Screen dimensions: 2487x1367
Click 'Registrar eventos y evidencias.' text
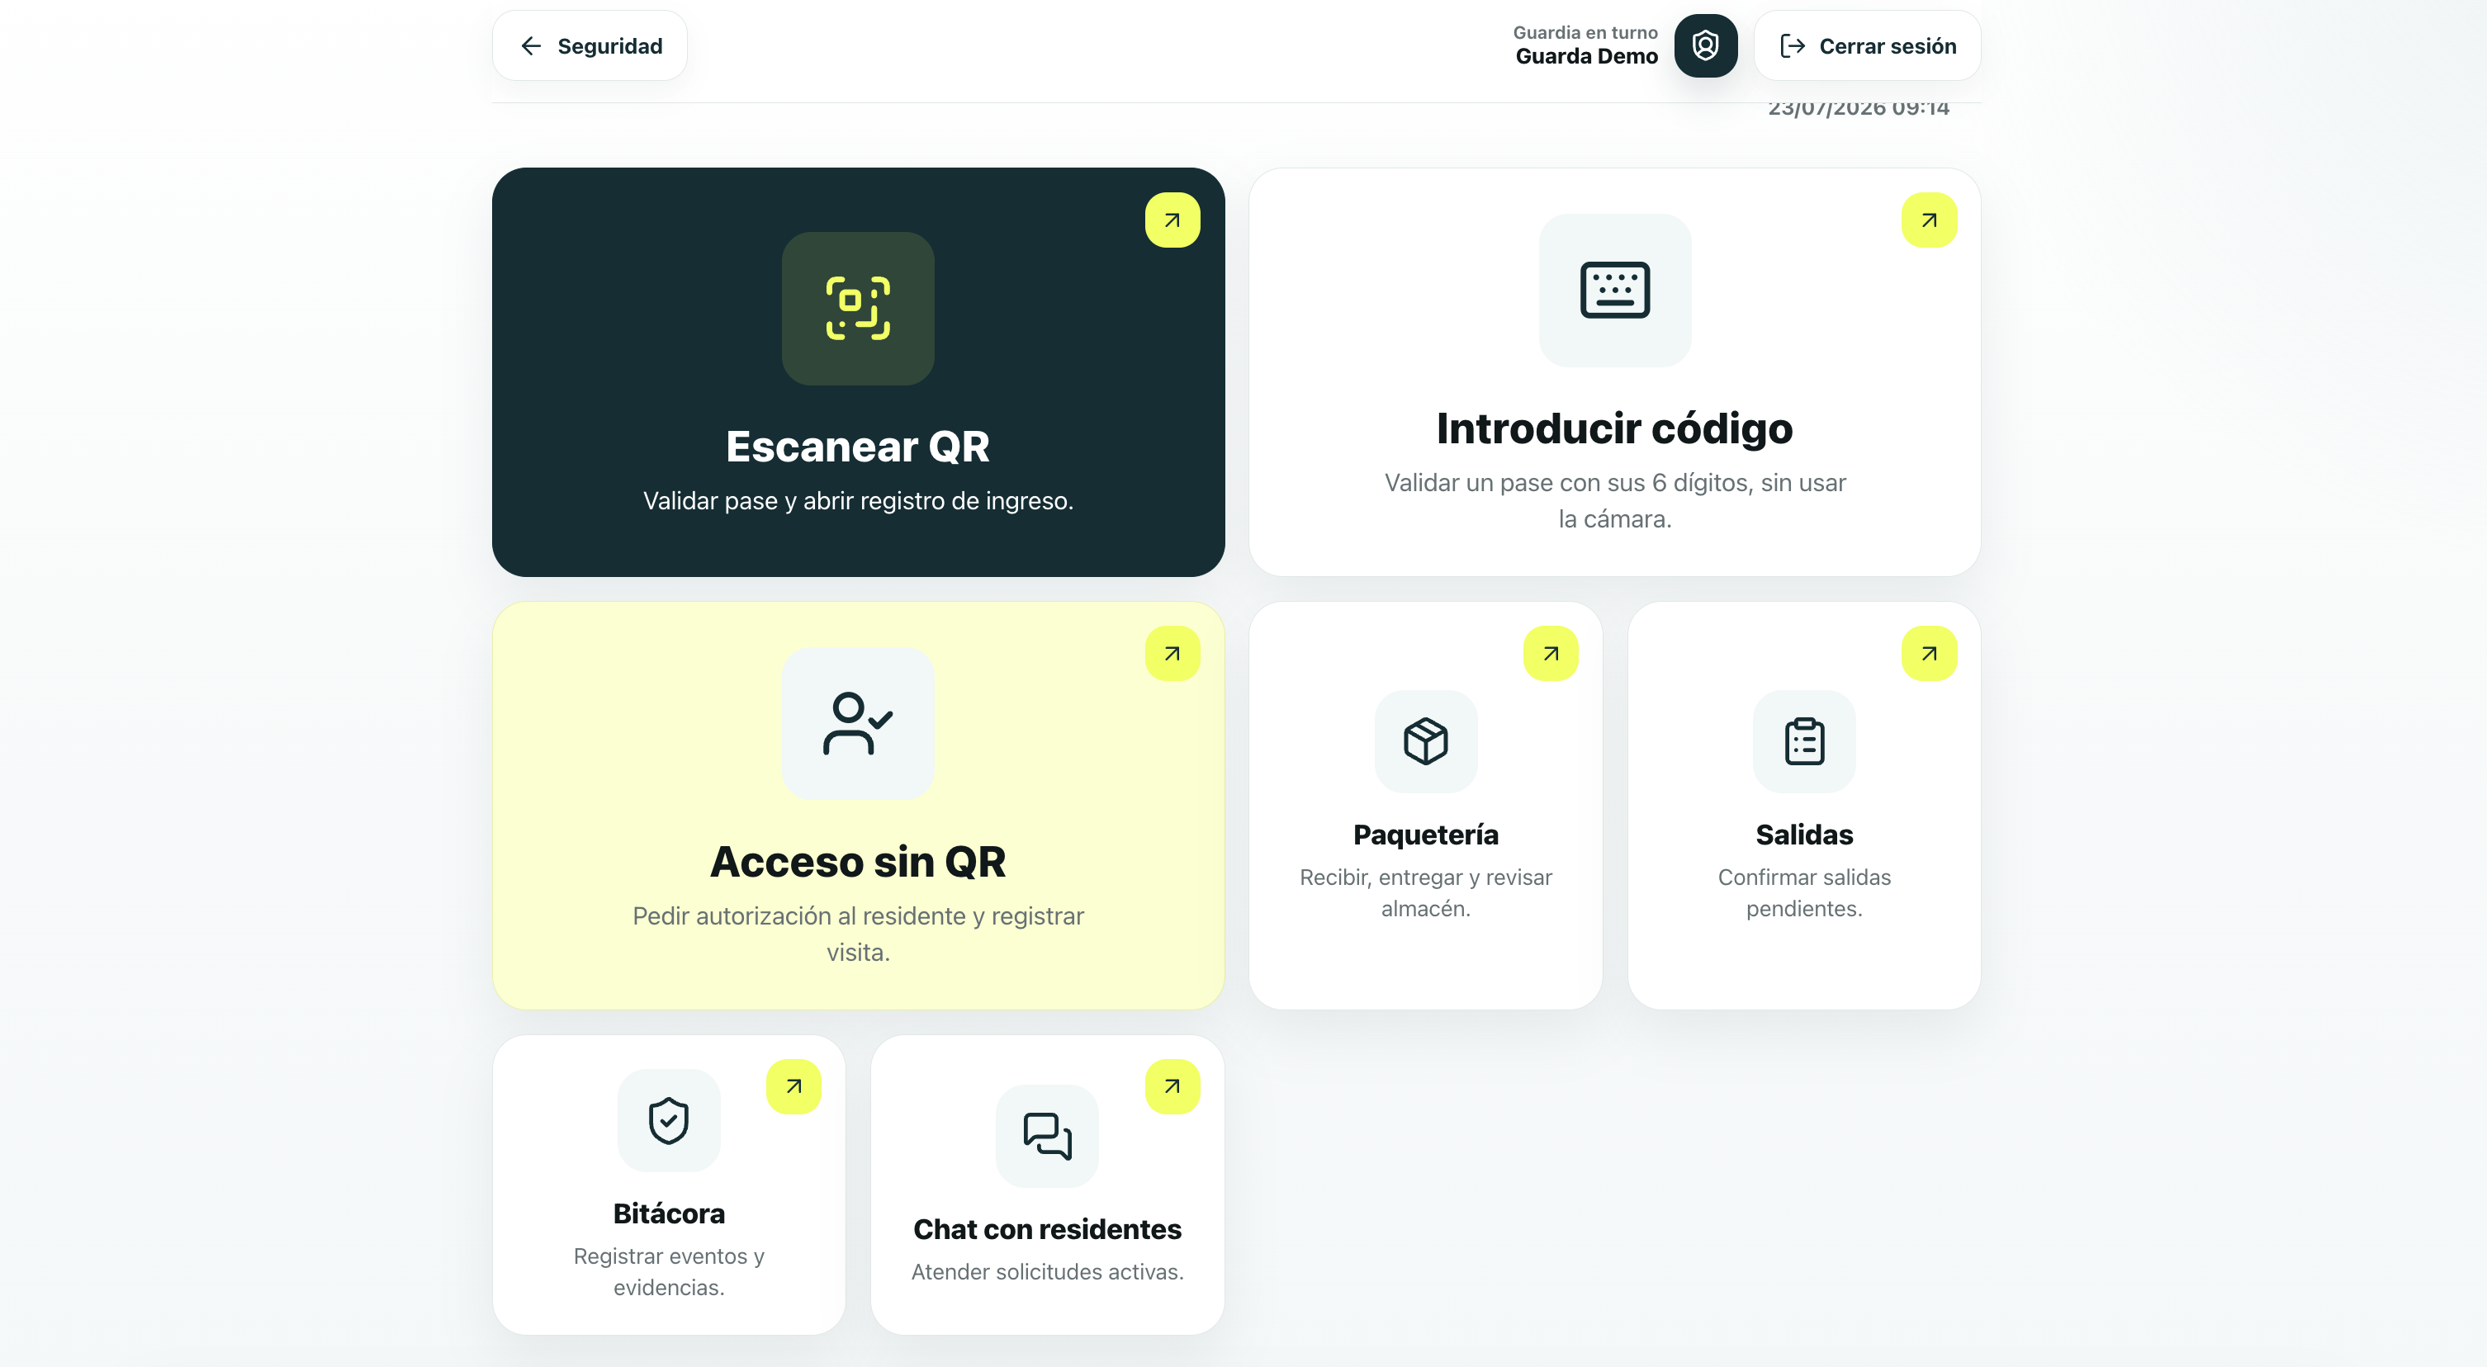click(668, 1271)
